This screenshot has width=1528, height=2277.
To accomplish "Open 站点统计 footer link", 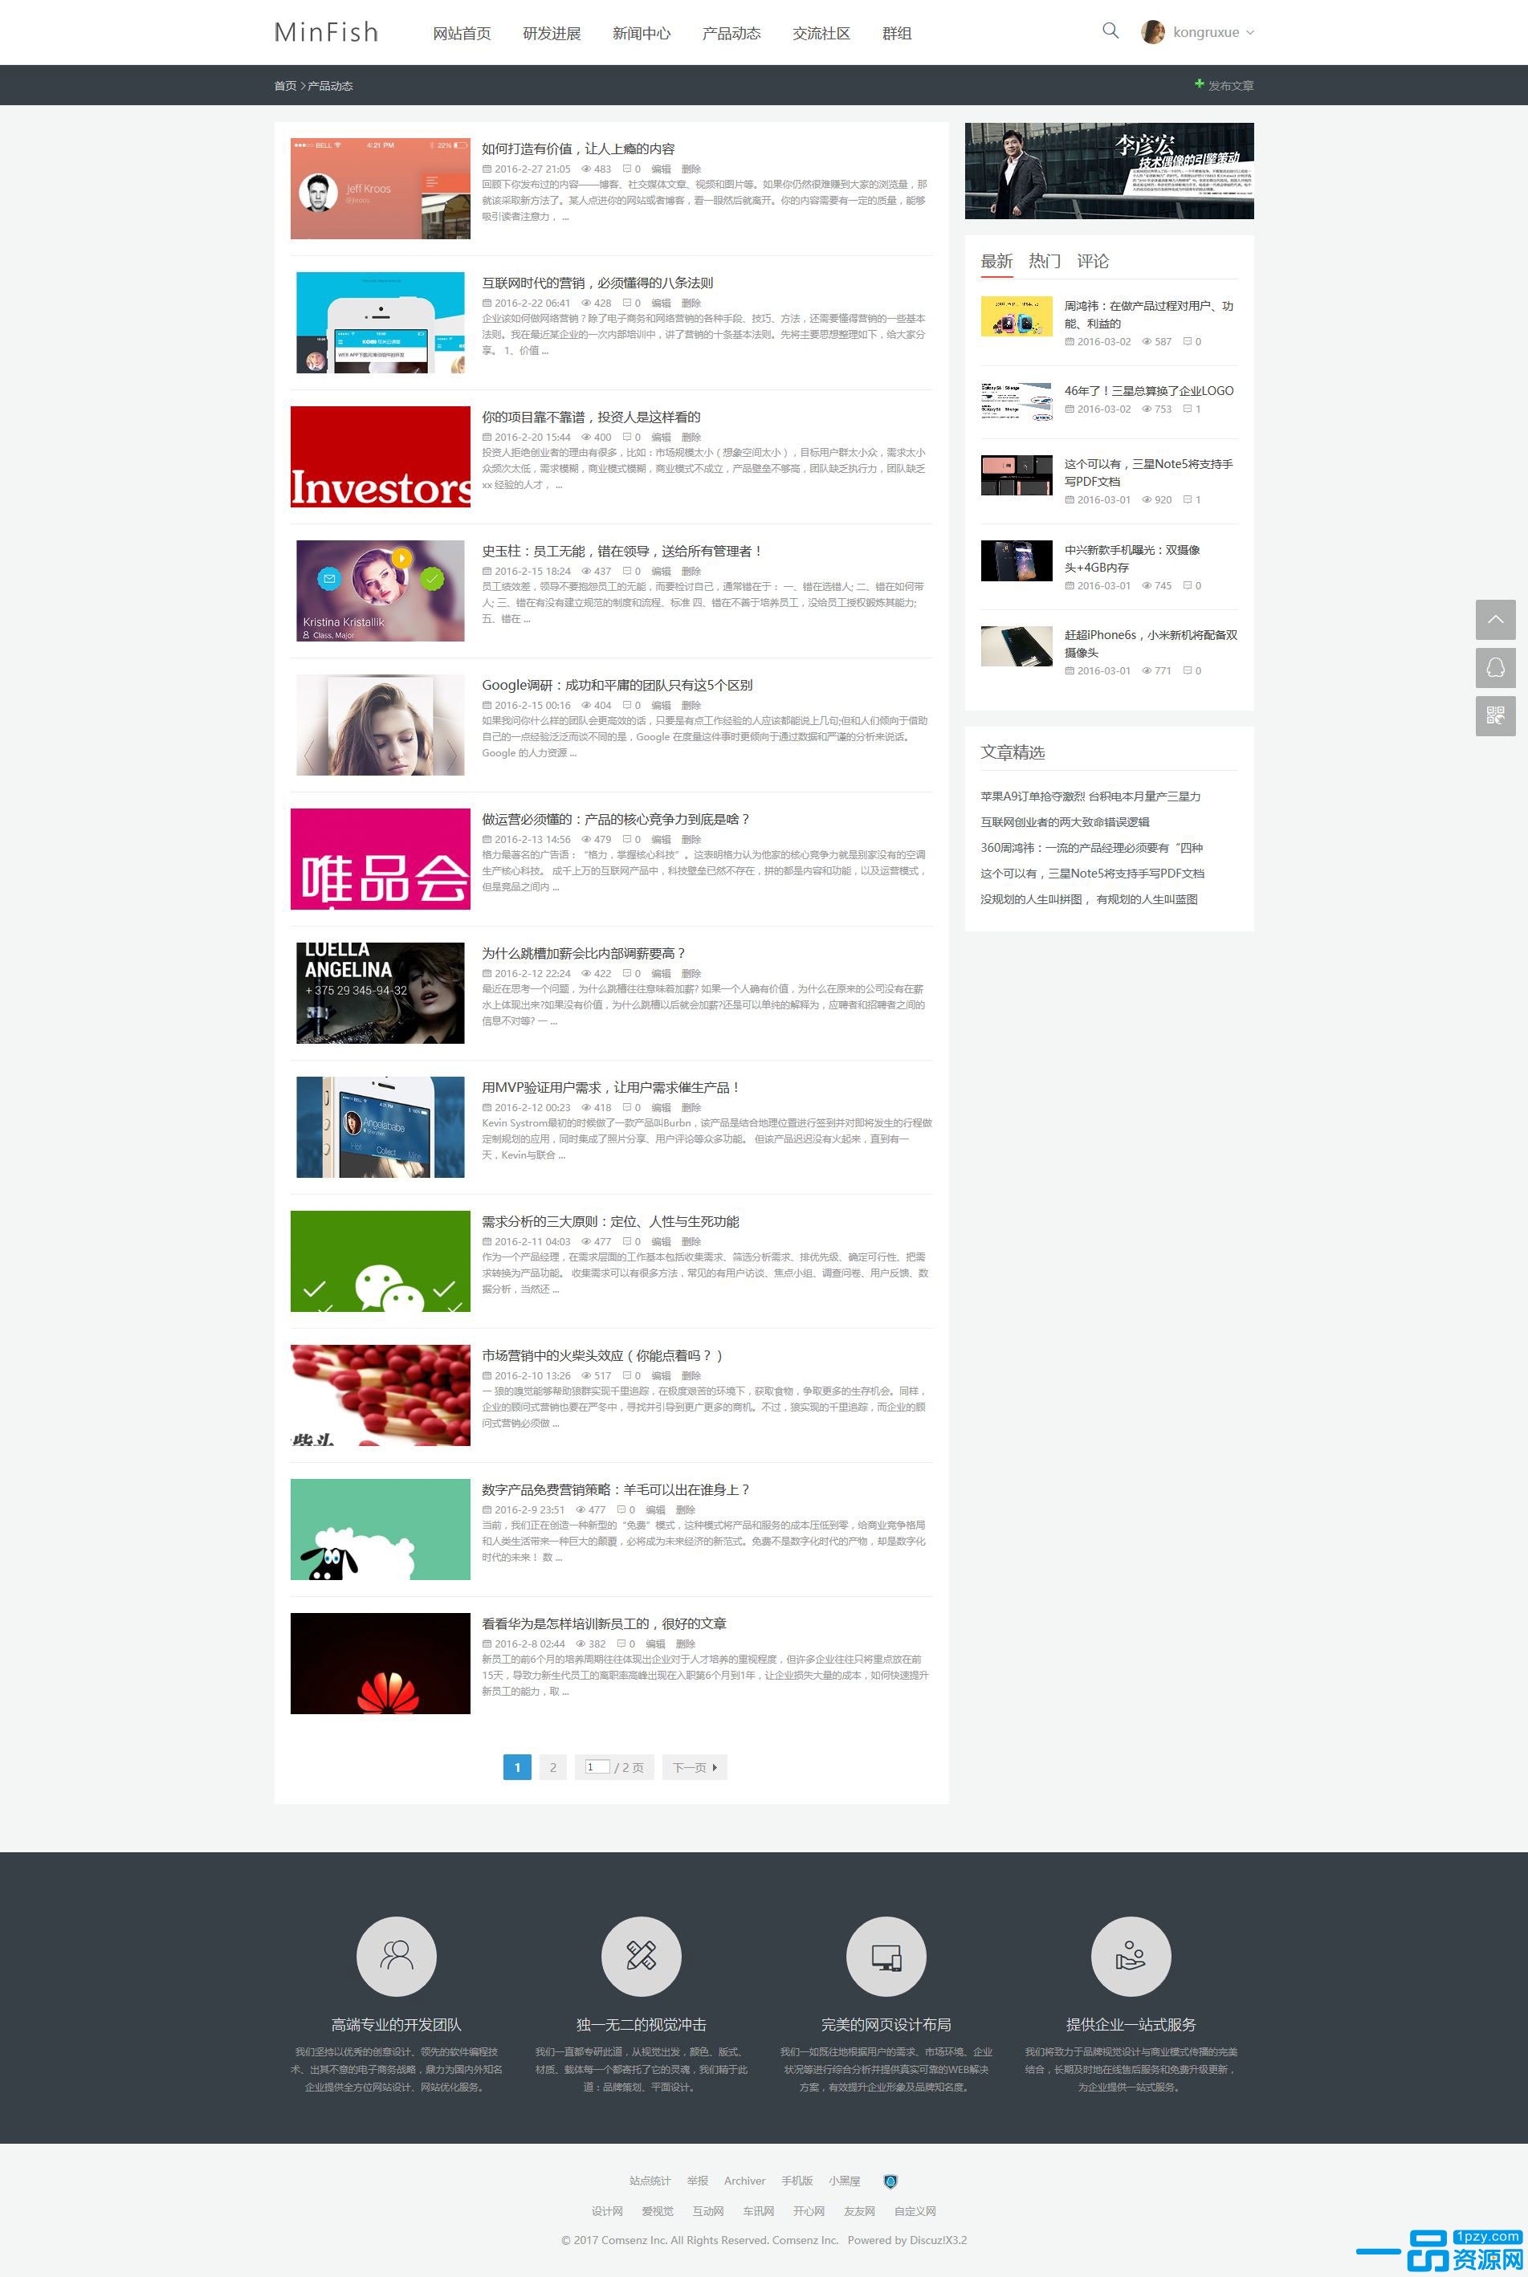I will [650, 2181].
